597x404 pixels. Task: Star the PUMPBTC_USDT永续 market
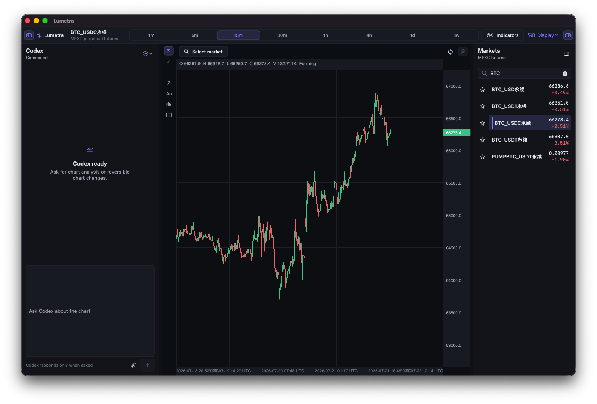click(483, 156)
